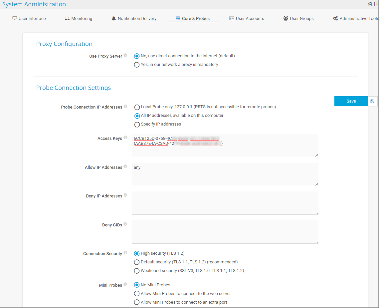Click the resize handle of Access Keys box

(x=316, y=155)
